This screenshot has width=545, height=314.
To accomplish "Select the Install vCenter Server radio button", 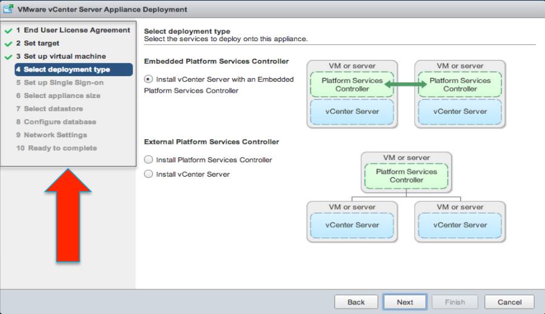I will coord(148,174).
